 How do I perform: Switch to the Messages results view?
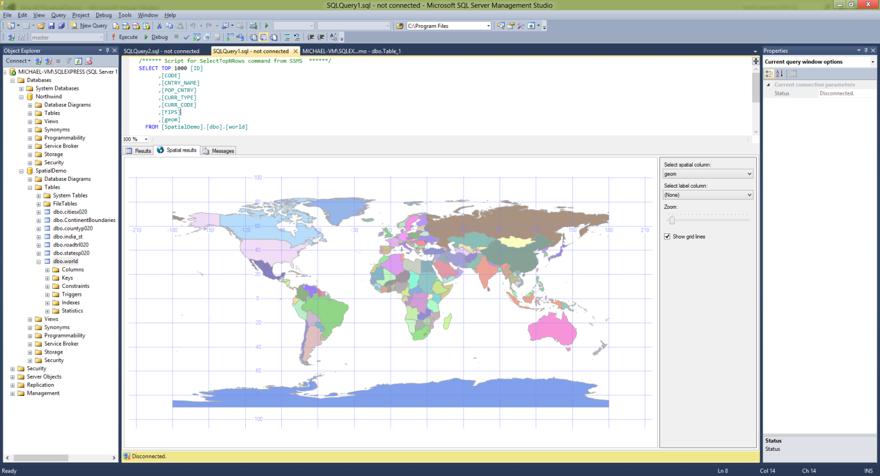[224, 150]
